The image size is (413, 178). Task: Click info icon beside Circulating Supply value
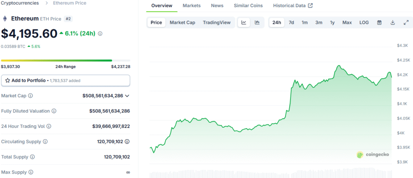tap(127, 142)
